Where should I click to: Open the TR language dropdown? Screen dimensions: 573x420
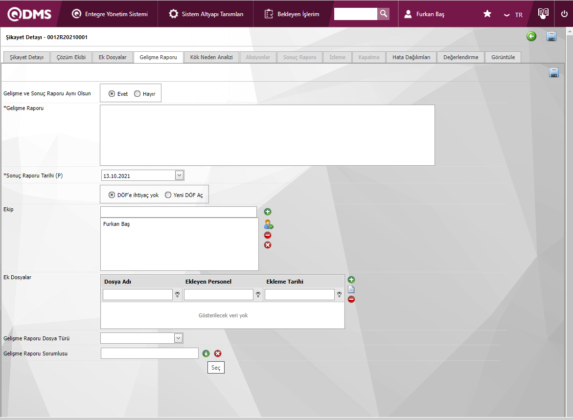click(x=513, y=15)
